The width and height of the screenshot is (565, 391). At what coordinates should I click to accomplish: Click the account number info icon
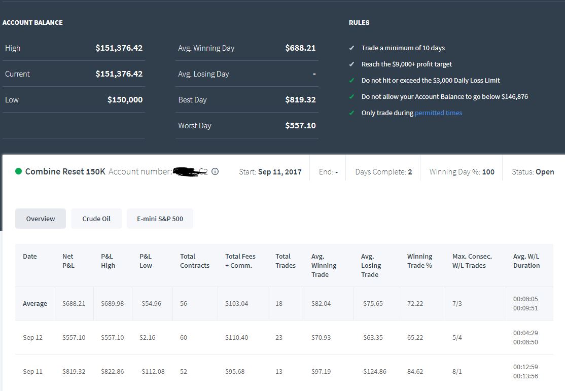[215, 171]
